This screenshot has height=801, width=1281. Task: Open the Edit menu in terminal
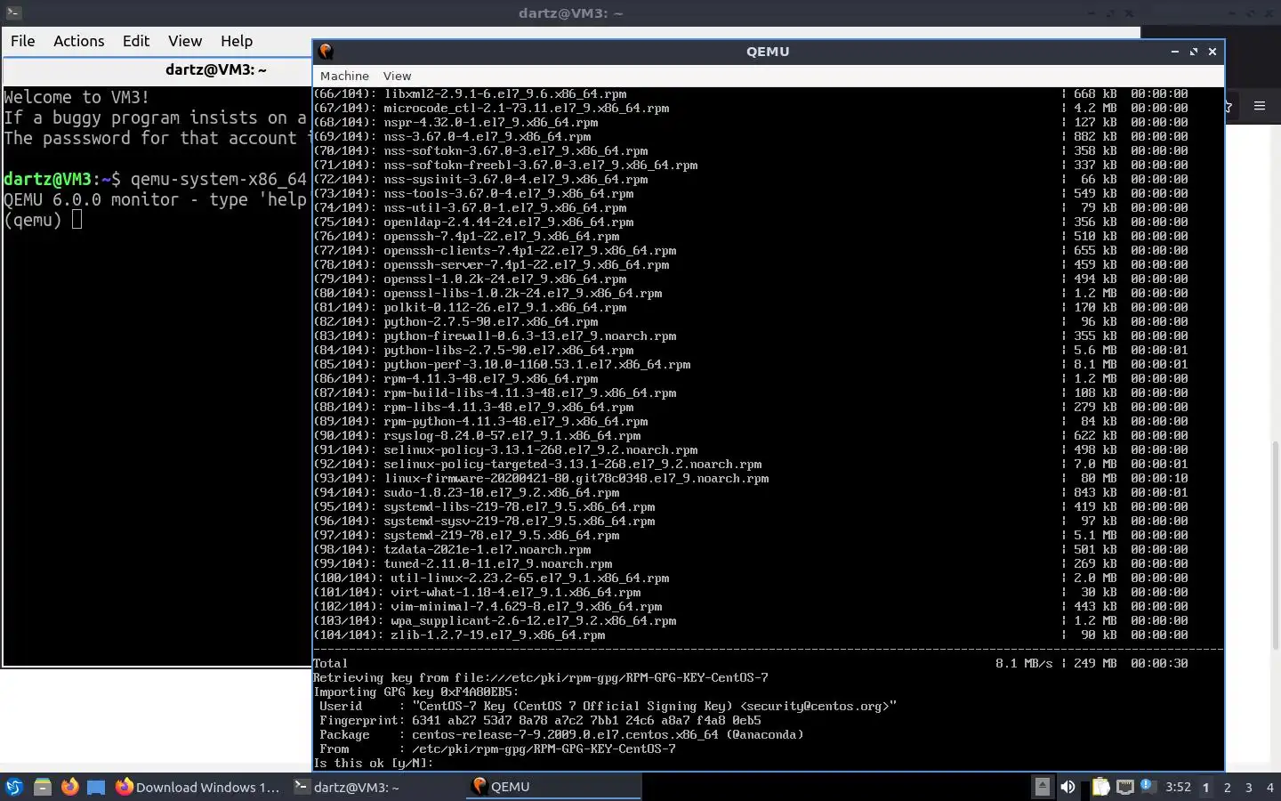[x=136, y=41]
